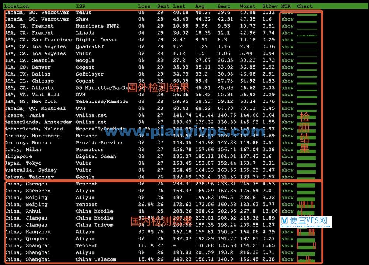Show MTR for Fremont Hurricane FMT2 row

tap(287, 26)
